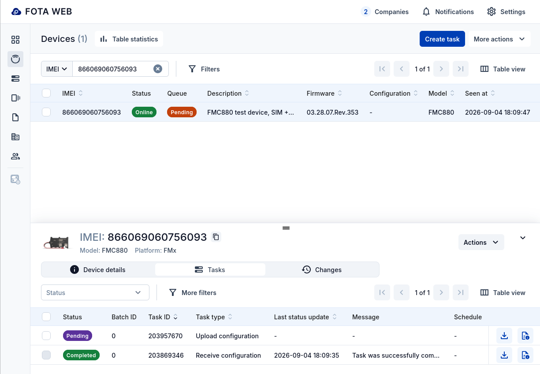Viewport: 540px width, 374px height.
Task: Click 'Task was successfully com...' message
Action: pos(396,355)
